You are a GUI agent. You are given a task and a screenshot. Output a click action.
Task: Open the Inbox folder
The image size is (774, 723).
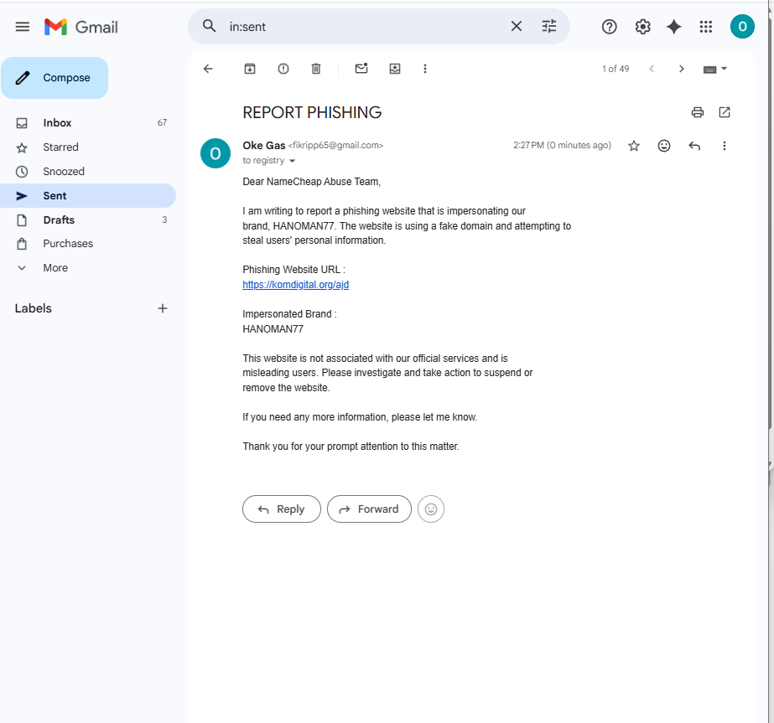pos(88,123)
